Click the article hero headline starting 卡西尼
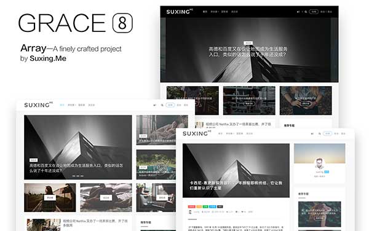Image resolution: width=369 pixels, height=231 pixels. (x=236, y=185)
